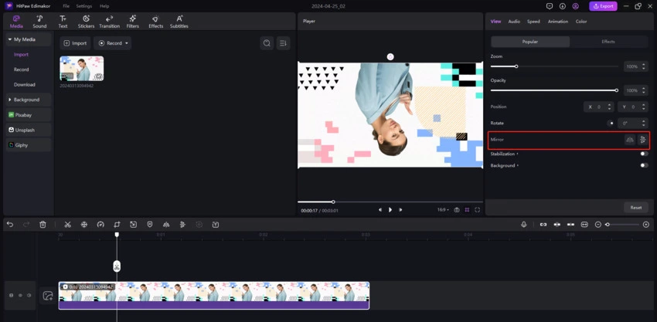Switch to the Audio tab
657x322 pixels.
513,22
